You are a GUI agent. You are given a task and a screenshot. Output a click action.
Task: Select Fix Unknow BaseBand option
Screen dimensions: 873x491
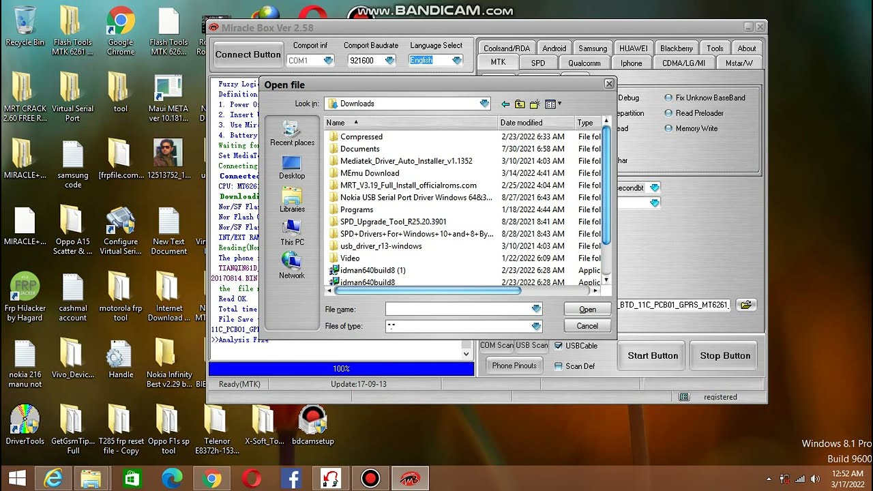[705, 98]
